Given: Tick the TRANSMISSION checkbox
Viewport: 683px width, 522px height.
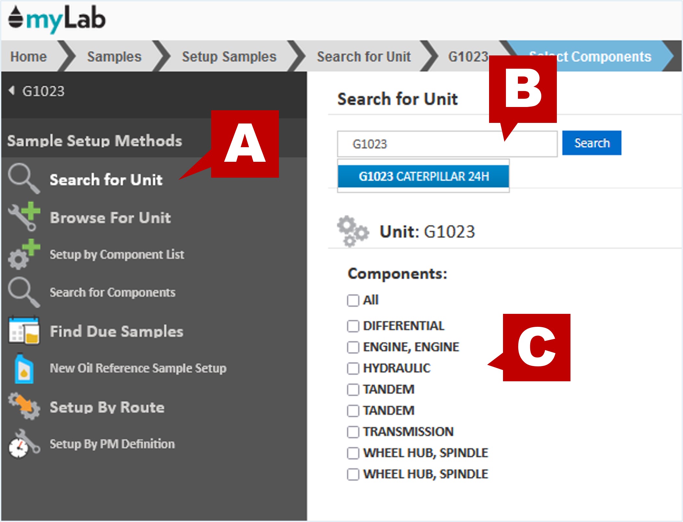Looking at the screenshot, I should [353, 432].
